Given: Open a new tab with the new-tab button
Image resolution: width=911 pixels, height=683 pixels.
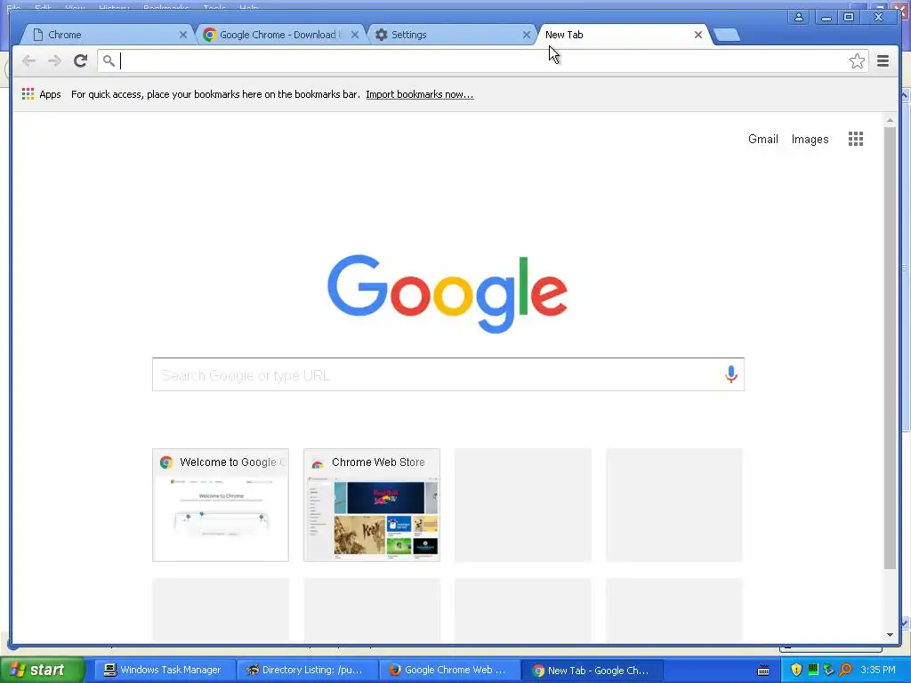Looking at the screenshot, I should pos(726,35).
